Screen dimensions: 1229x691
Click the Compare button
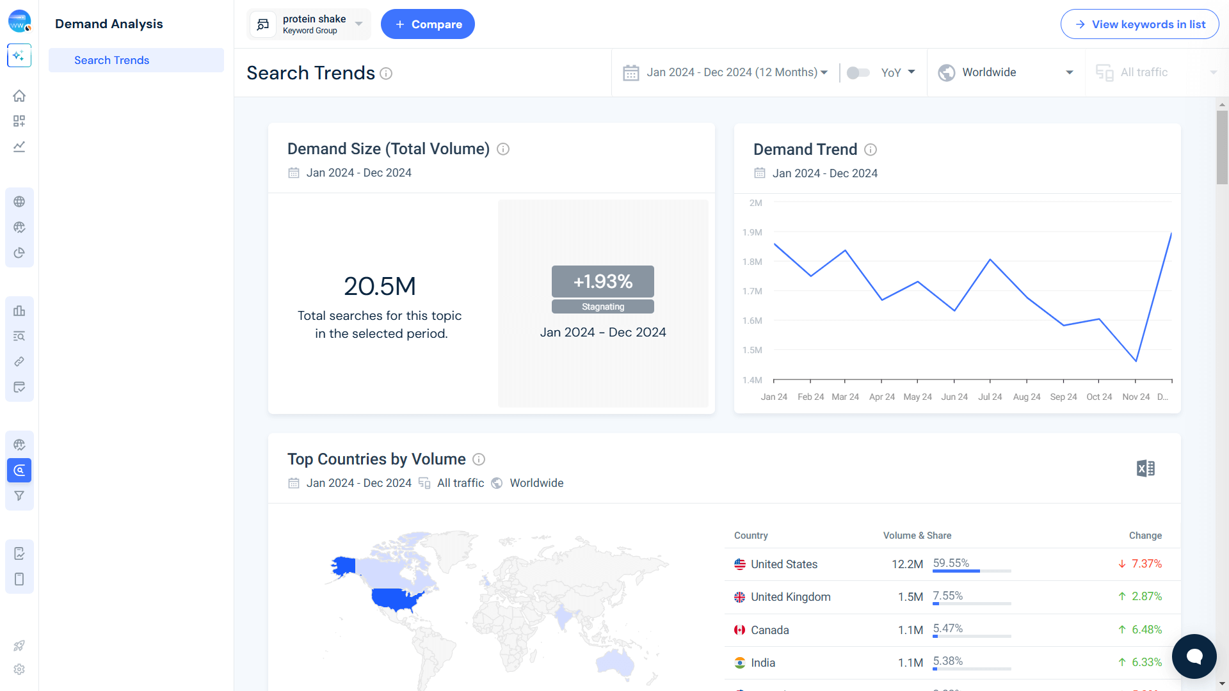(x=428, y=24)
